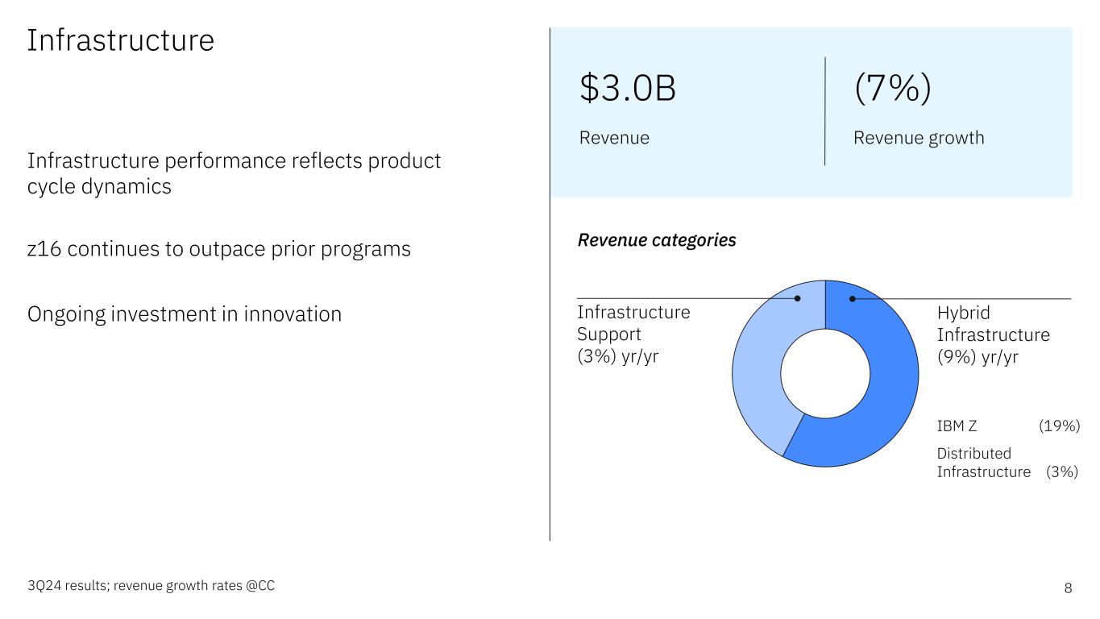Click the leader dot on the dark blue segment
The width and height of the screenshot is (1100, 619).
852,299
